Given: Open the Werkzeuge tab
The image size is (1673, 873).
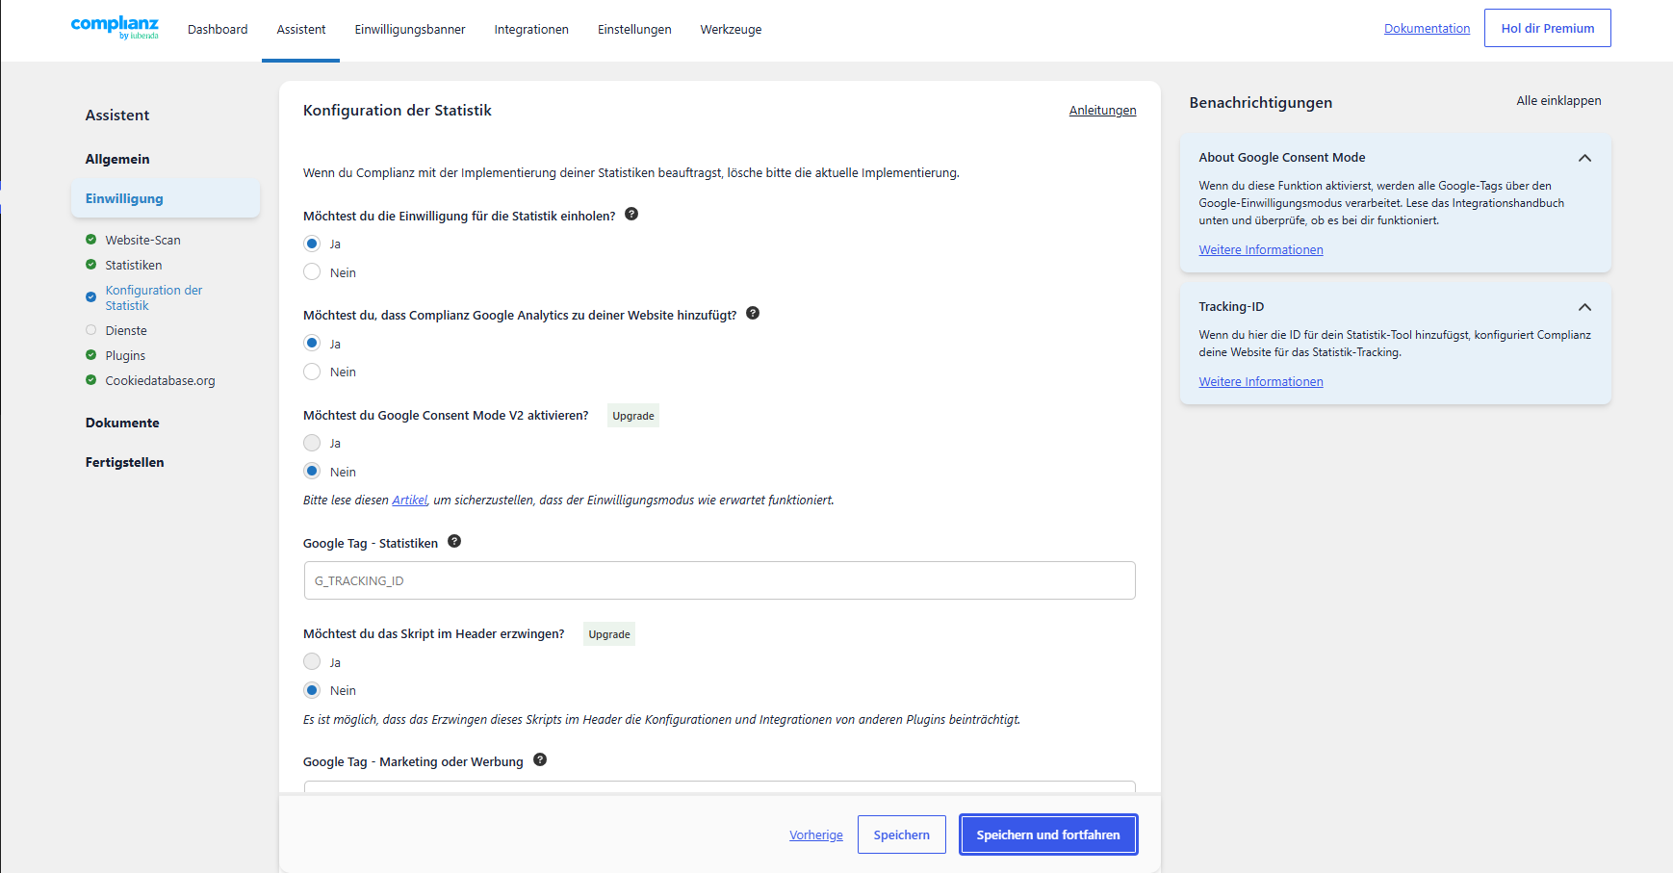Looking at the screenshot, I should tap(731, 30).
